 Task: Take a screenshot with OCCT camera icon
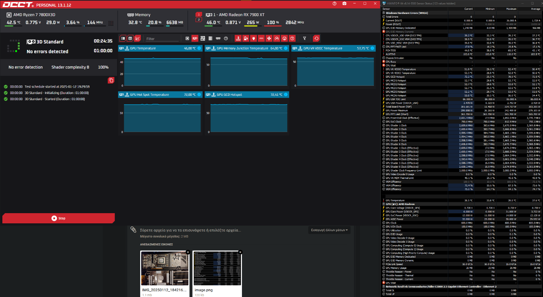[344, 3]
